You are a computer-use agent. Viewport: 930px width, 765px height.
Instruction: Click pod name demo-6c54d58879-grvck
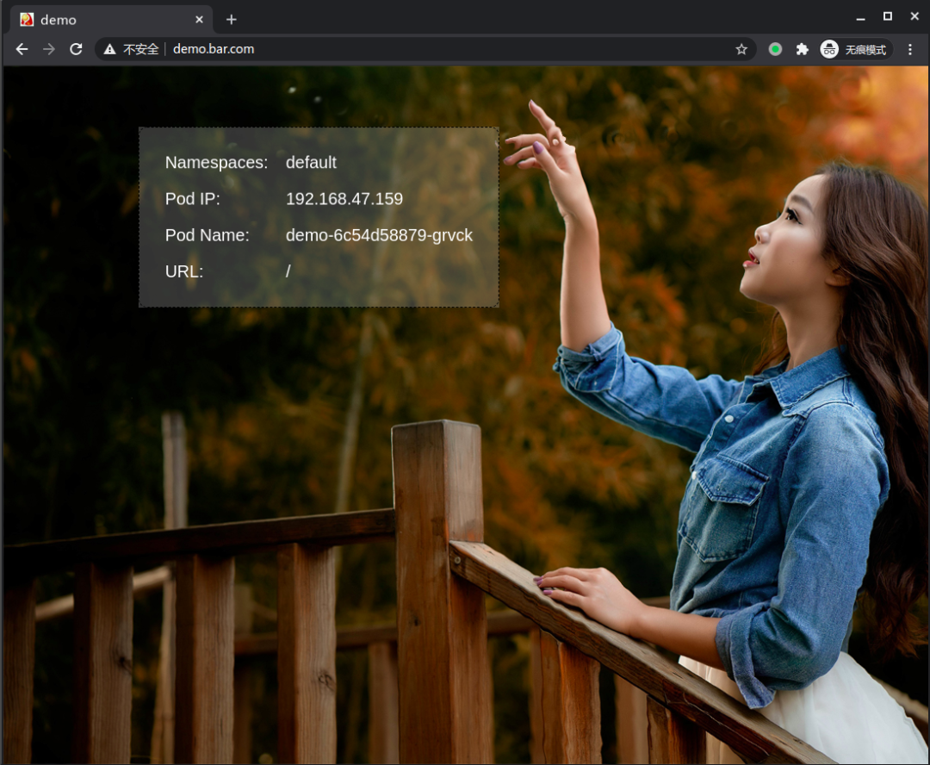pos(379,235)
